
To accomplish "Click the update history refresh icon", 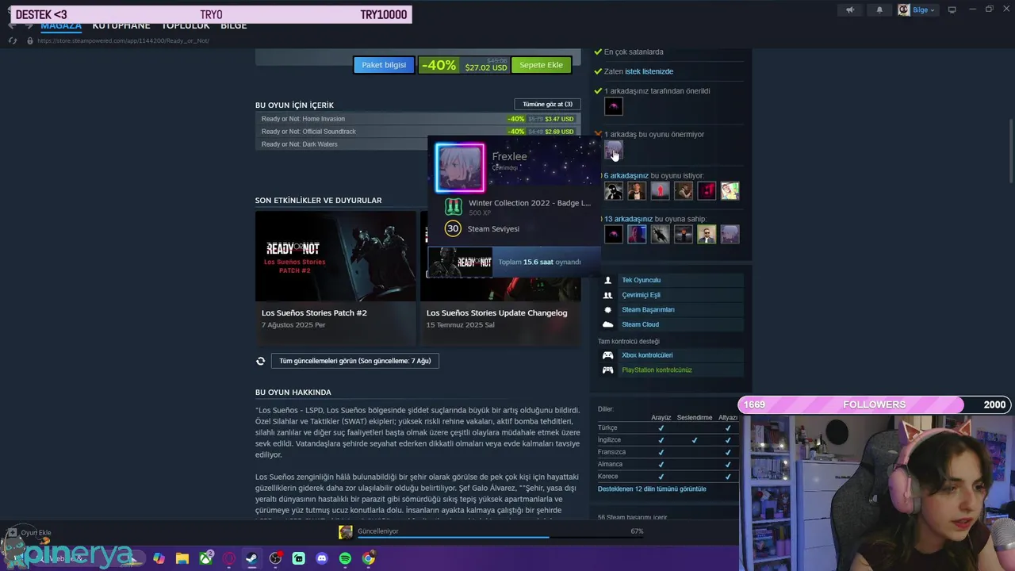I will [x=260, y=361].
